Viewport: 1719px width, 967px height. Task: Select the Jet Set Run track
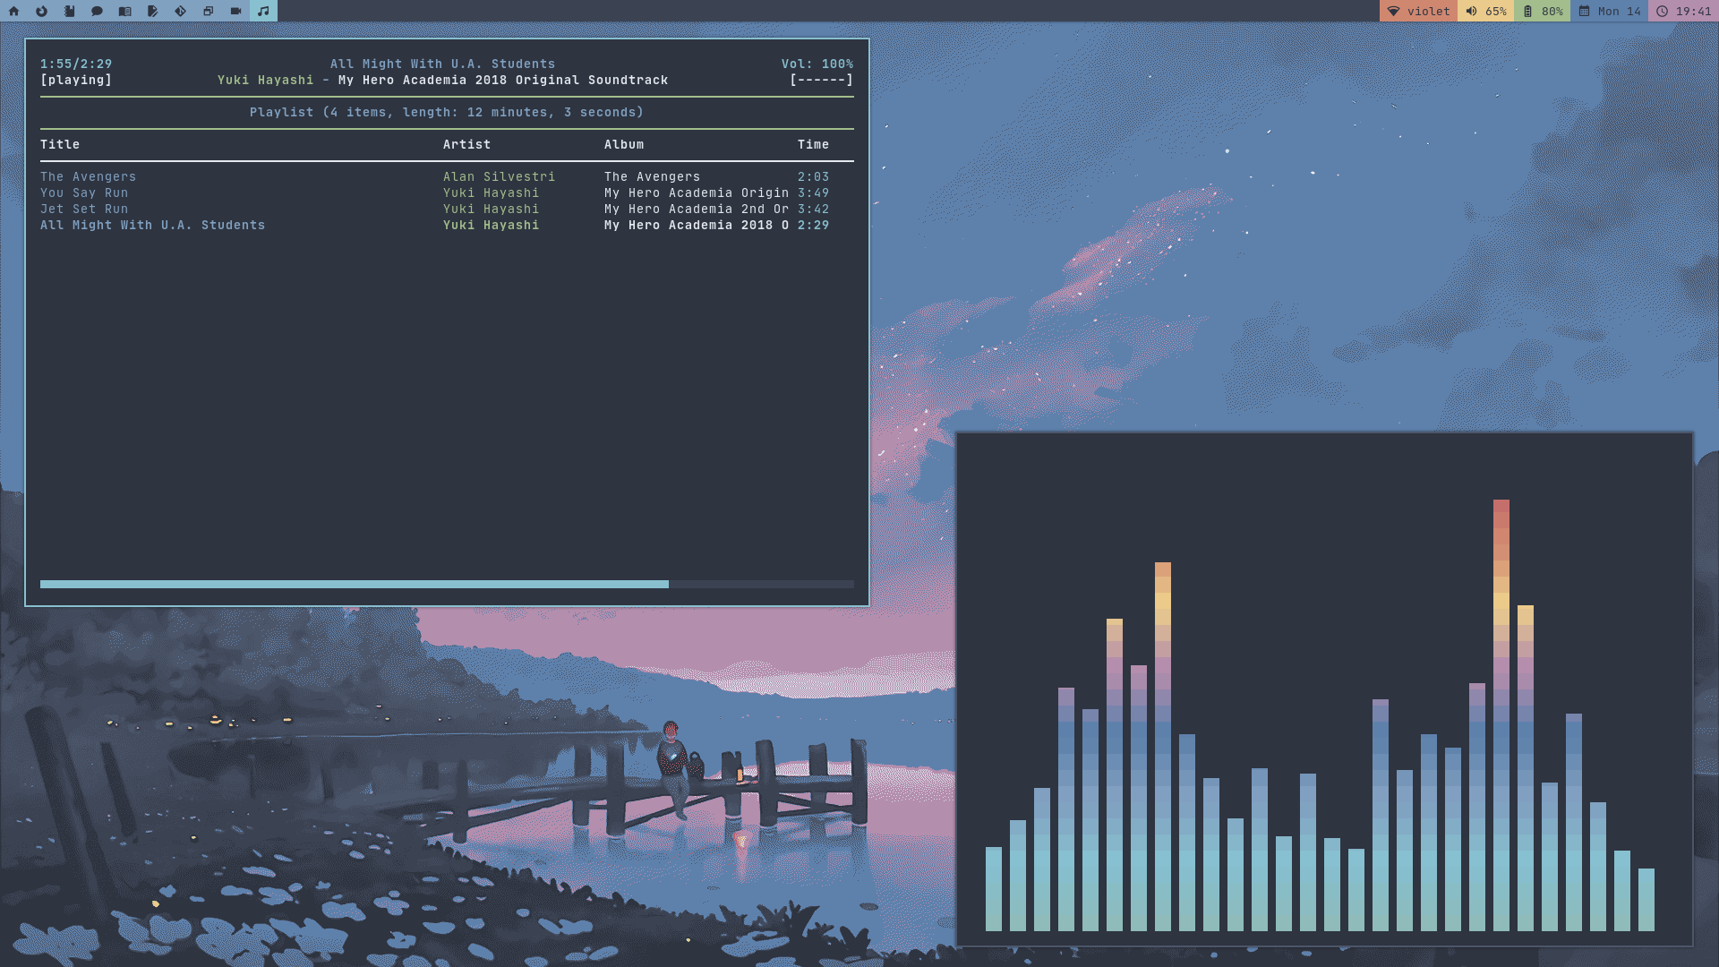[x=84, y=210]
